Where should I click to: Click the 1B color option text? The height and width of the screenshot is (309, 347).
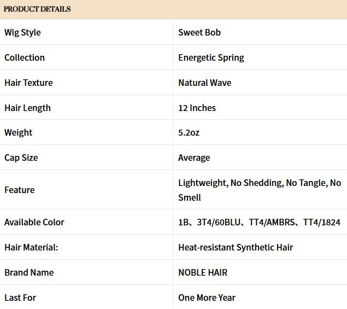[184, 222]
